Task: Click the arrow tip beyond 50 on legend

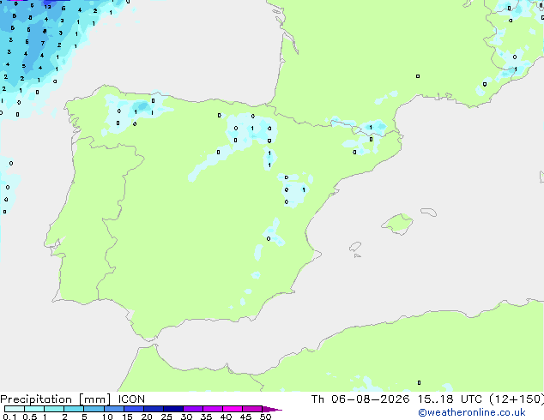Action: point(272,409)
